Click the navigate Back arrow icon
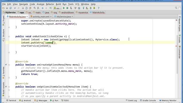183x103 pixels. (43, 8)
